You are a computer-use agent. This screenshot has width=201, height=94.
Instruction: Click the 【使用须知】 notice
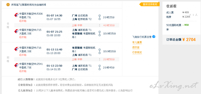pyautogui.click(x=65, y=85)
